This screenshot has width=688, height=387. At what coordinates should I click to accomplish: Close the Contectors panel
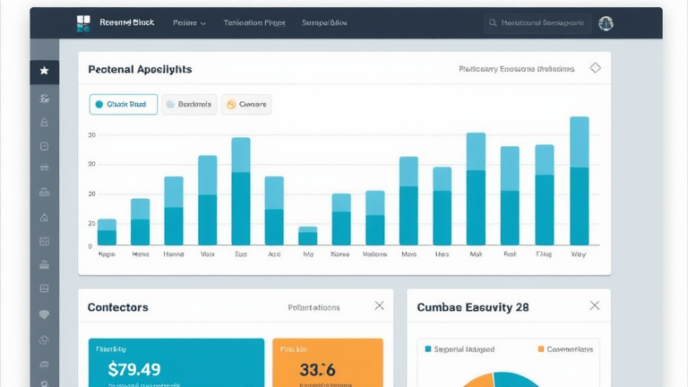click(379, 305)
